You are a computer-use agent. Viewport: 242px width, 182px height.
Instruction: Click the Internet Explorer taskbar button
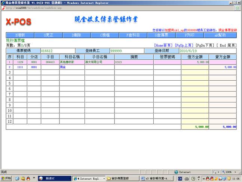click(x=88, y=178)
